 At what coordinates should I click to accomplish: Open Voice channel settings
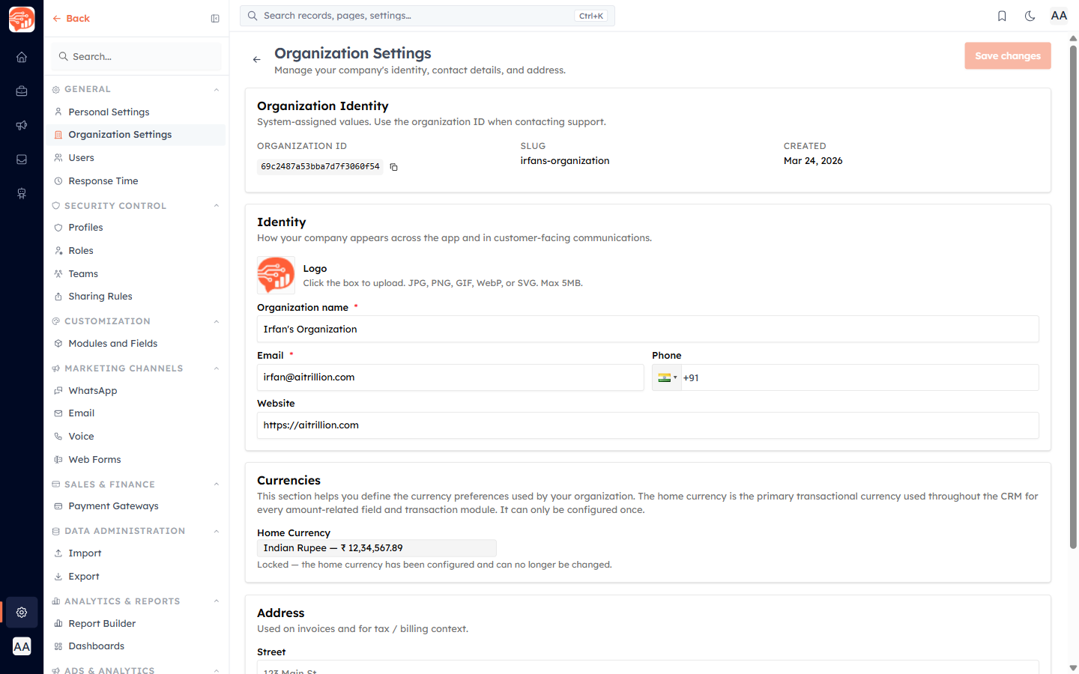pos(136,437)
